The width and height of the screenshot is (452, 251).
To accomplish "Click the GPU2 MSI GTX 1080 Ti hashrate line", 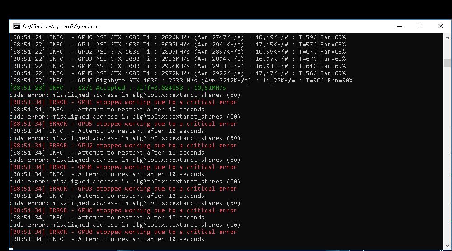I will 178,52.
